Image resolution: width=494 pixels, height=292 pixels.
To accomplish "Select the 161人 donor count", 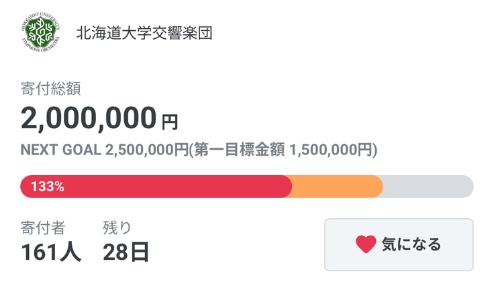I will tap(51, 252).
